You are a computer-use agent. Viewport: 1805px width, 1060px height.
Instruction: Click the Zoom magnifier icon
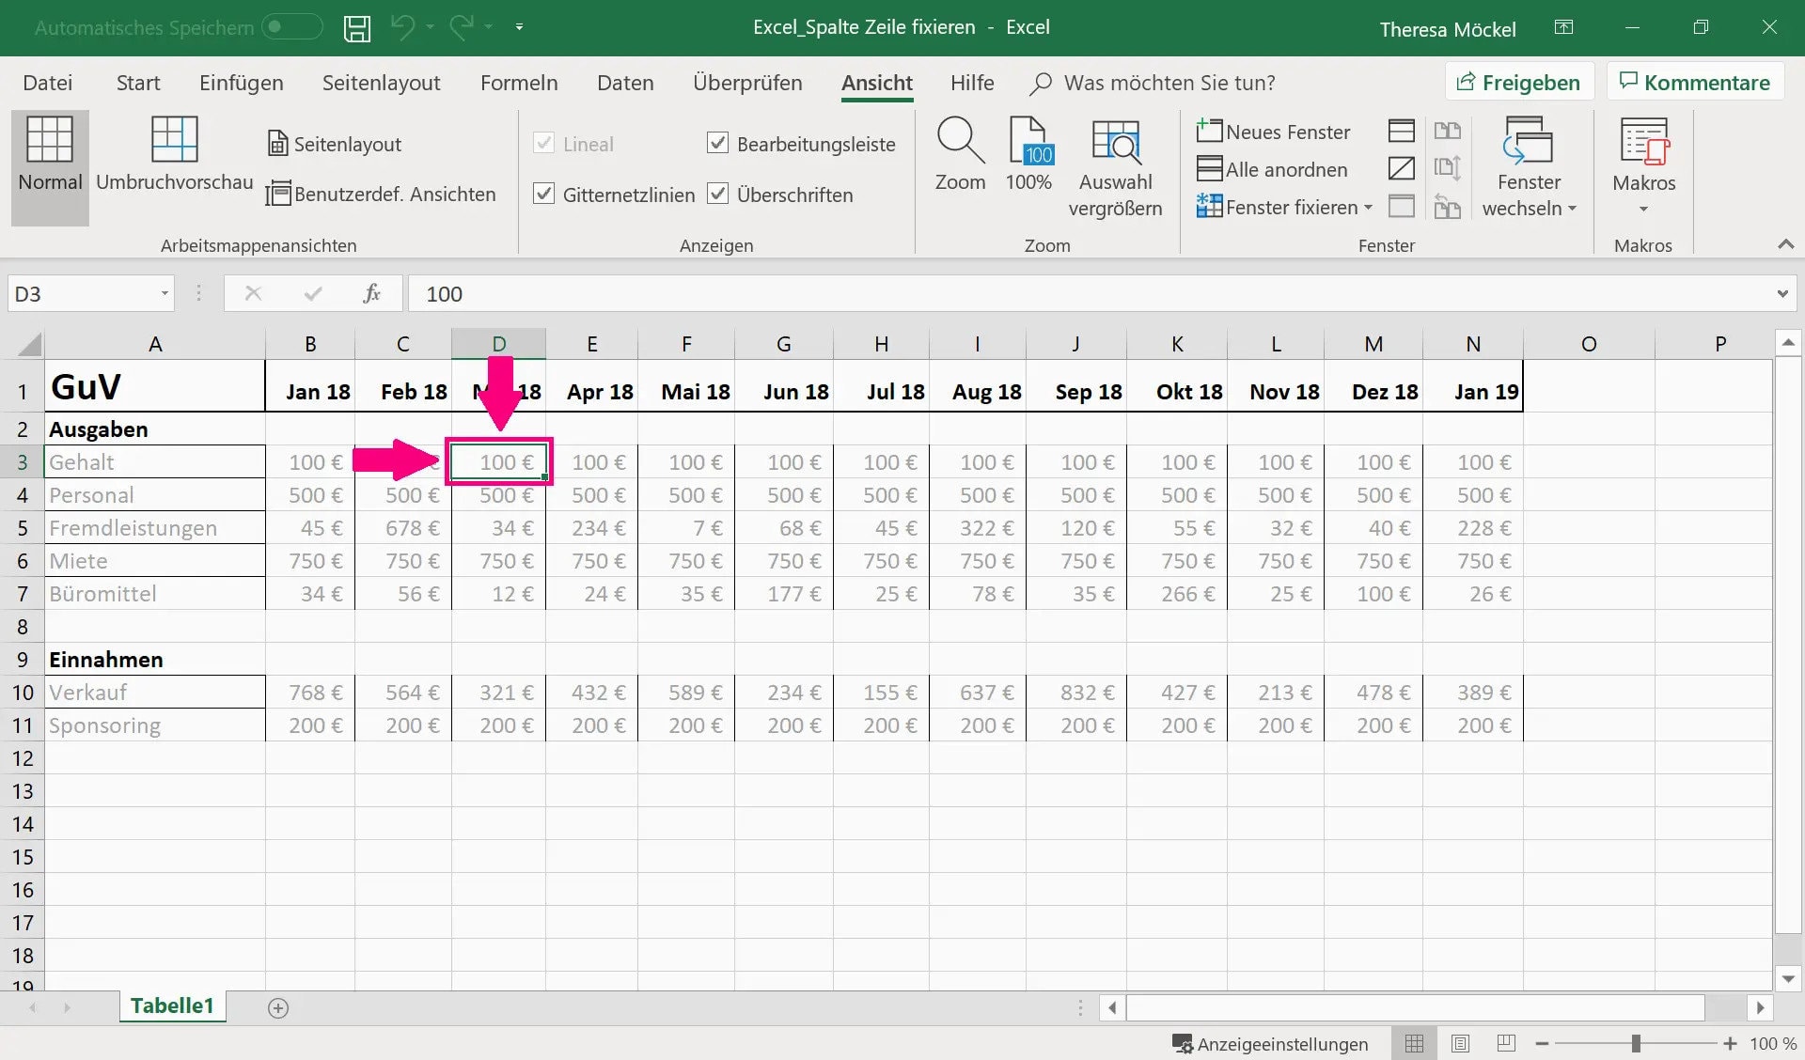[959, 141]
